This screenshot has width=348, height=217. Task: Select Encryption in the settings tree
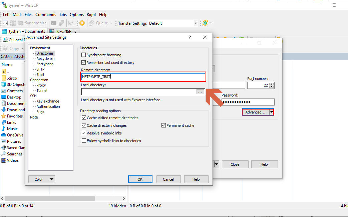(x=45, y=64)
